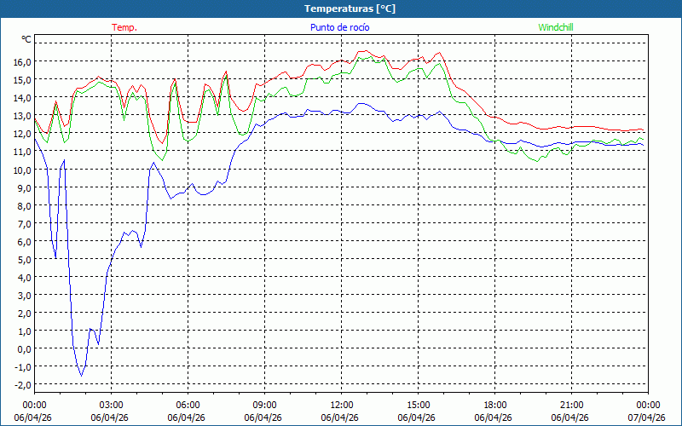The width and height of the screenshot is (682, 426).
Task: Click the 07/04/26 date label
Action: coord(647,417)
